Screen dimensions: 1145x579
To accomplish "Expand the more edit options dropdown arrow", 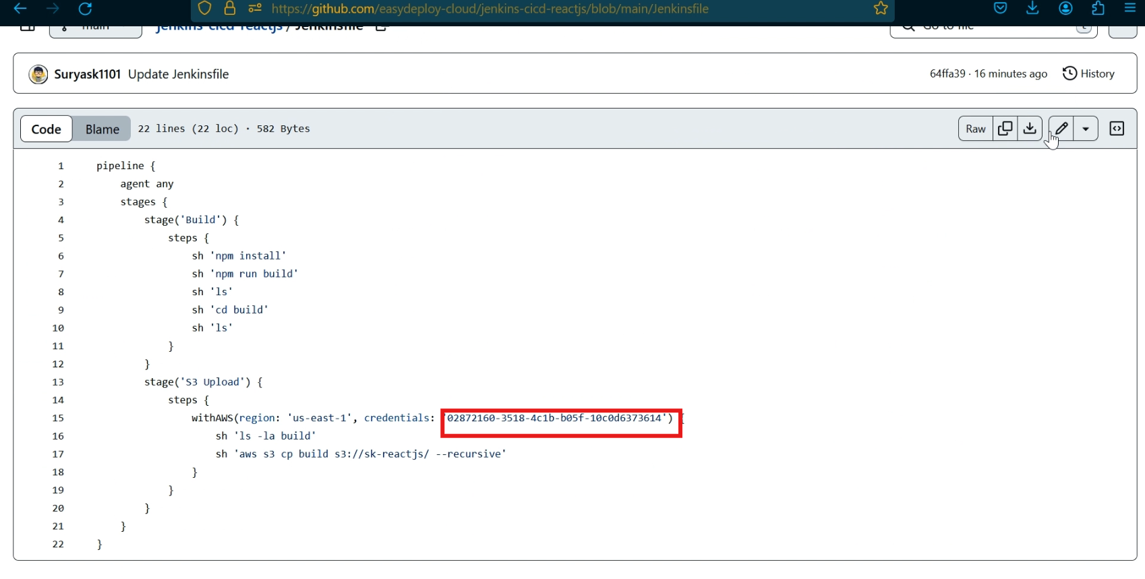I will (1086, 129).
